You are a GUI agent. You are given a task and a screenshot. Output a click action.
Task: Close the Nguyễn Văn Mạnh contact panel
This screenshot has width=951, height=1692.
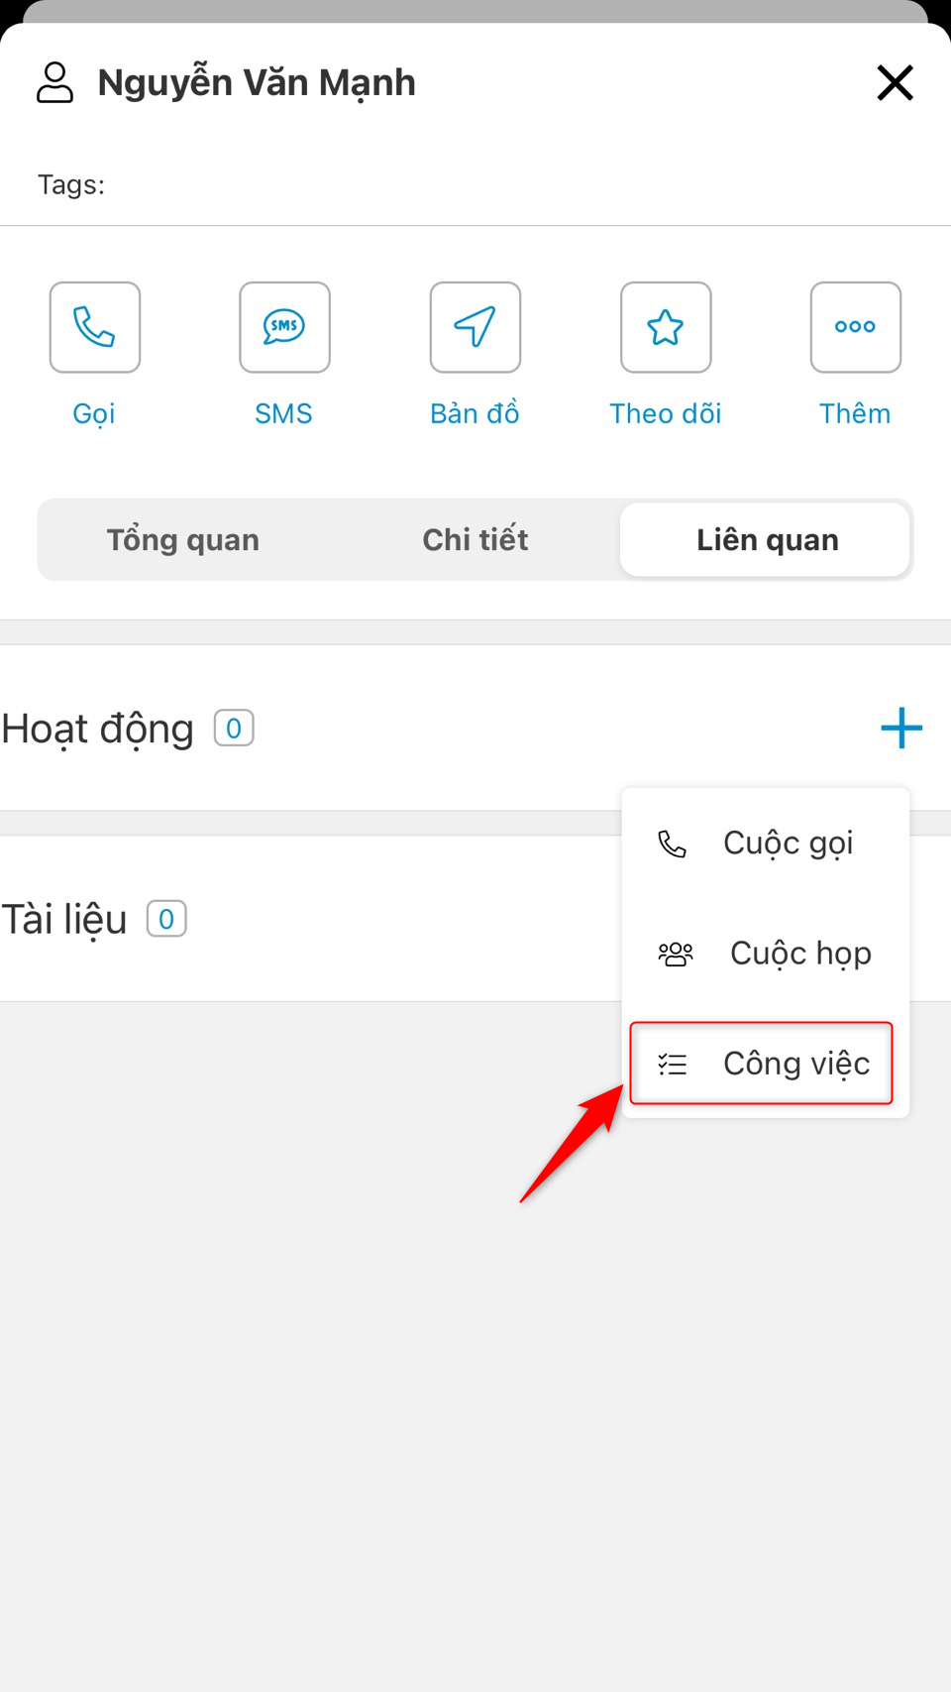(x=896, y=82)
